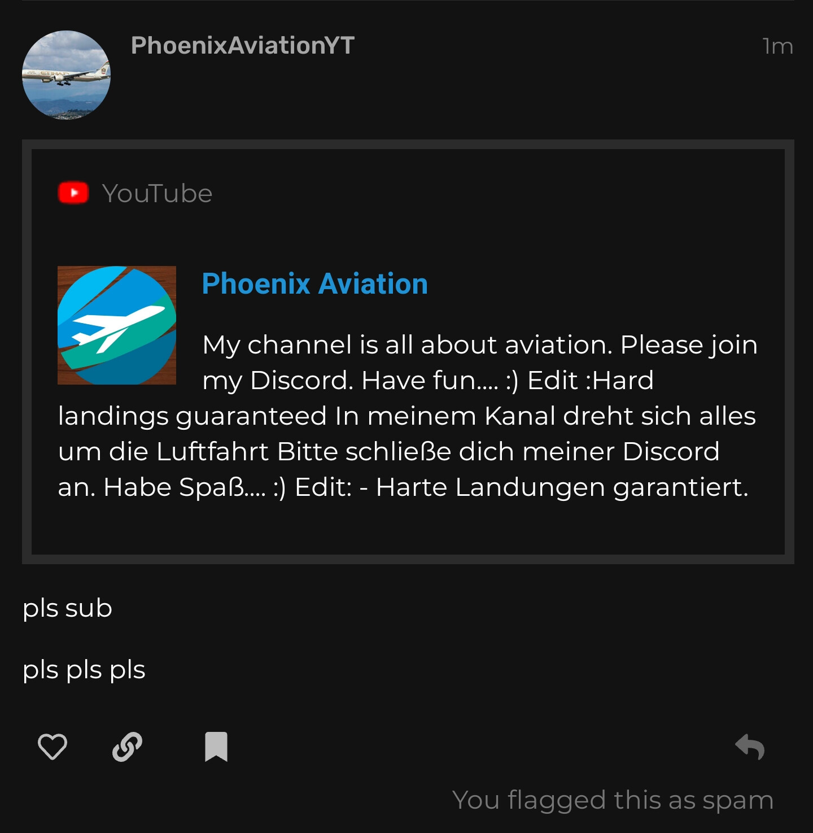Click the 1m post timestamp
Viewport: 813px width, 833px height.
pos(777,46)
